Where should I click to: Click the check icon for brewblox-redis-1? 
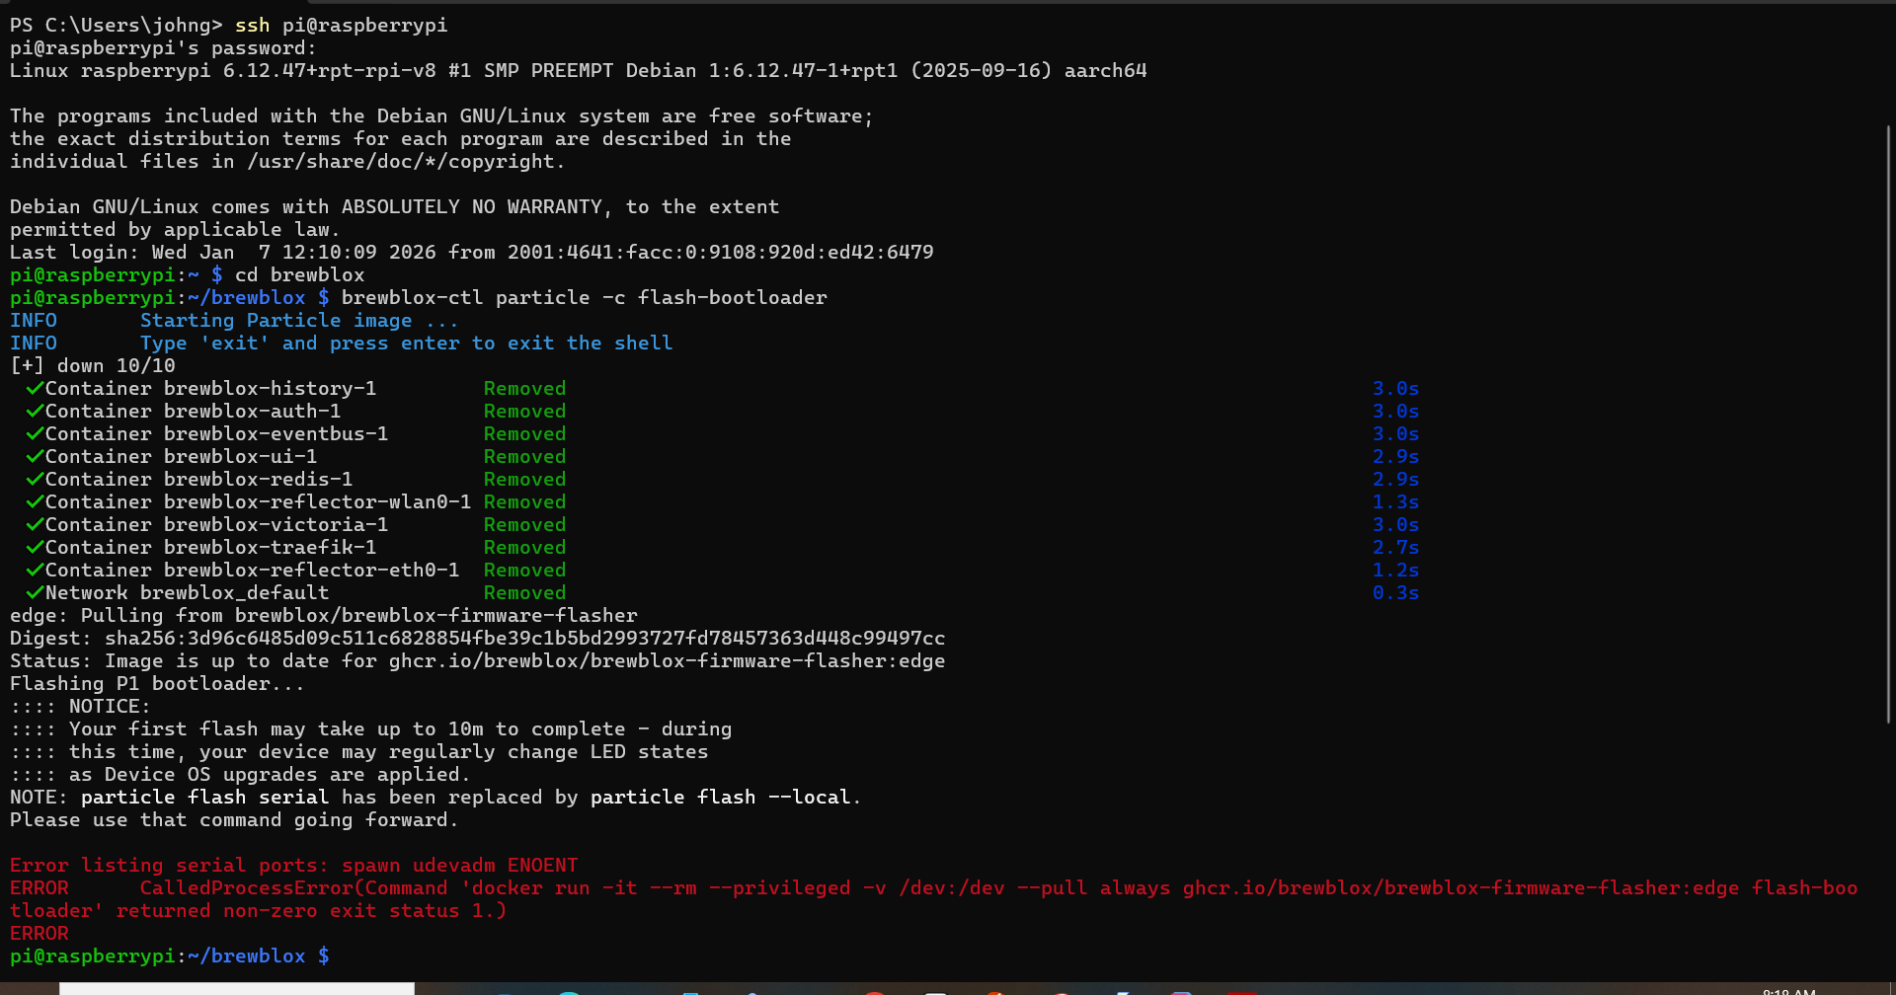pyautogui.click(x=35, y=480)
